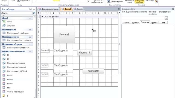This screenshot has width=175, height=98.
Task: Select the Кнопка13 button on the form
Action: 84,53
